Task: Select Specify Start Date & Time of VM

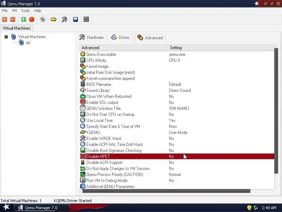Action: tap(177, 126)
